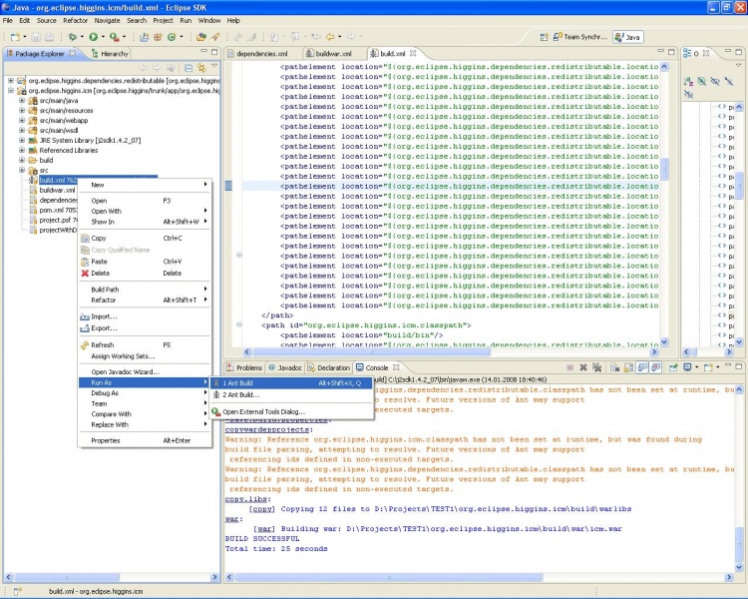Viewport: 748px width, 599px height.
Task: Click the copywardepprojects link in console
Action: pyautogui.click(x=266, y=429)
